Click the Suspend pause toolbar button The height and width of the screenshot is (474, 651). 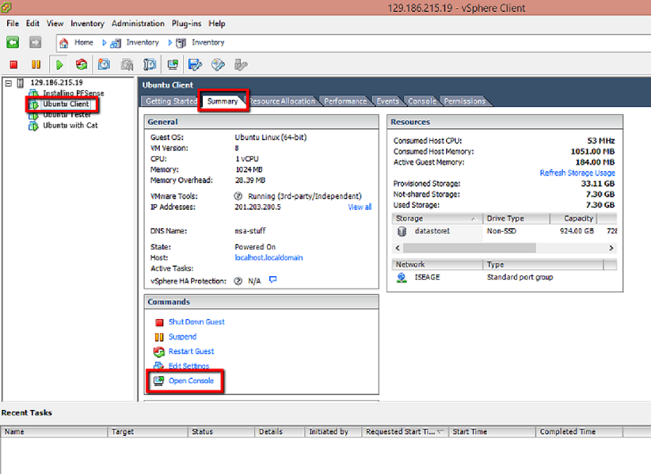36,65
